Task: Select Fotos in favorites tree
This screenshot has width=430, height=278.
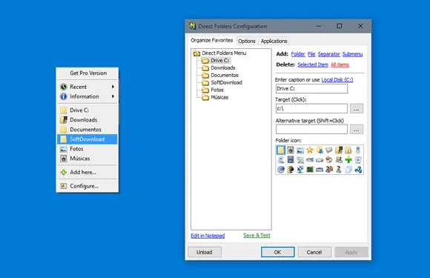Action: click(217, 90)
